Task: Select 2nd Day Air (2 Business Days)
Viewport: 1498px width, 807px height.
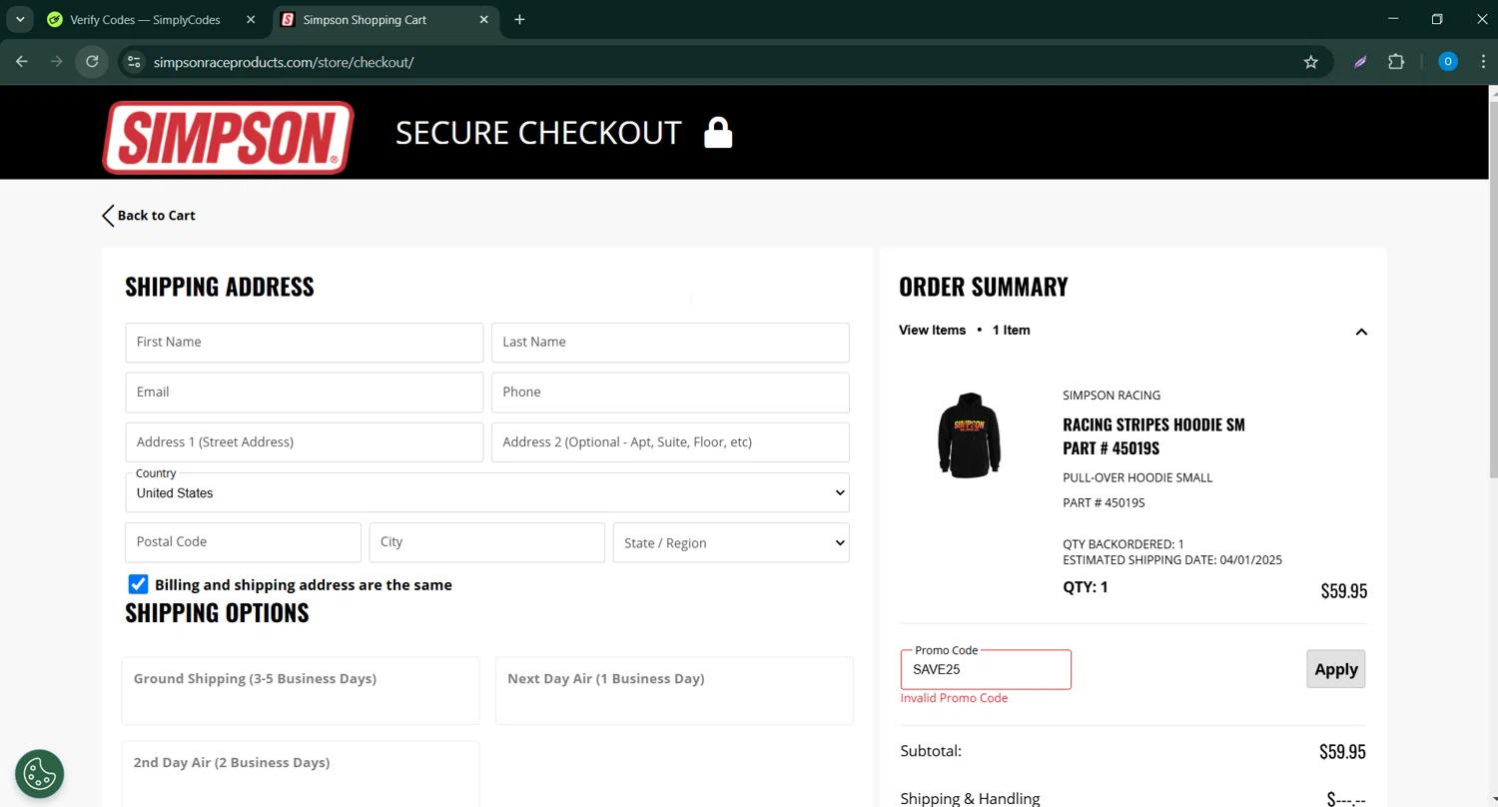Action: (300, 774)
